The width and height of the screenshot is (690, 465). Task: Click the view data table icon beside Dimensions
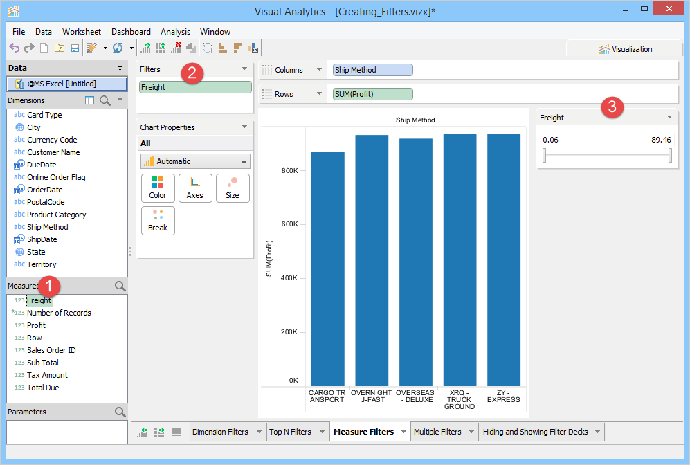[x=89, y=100]
